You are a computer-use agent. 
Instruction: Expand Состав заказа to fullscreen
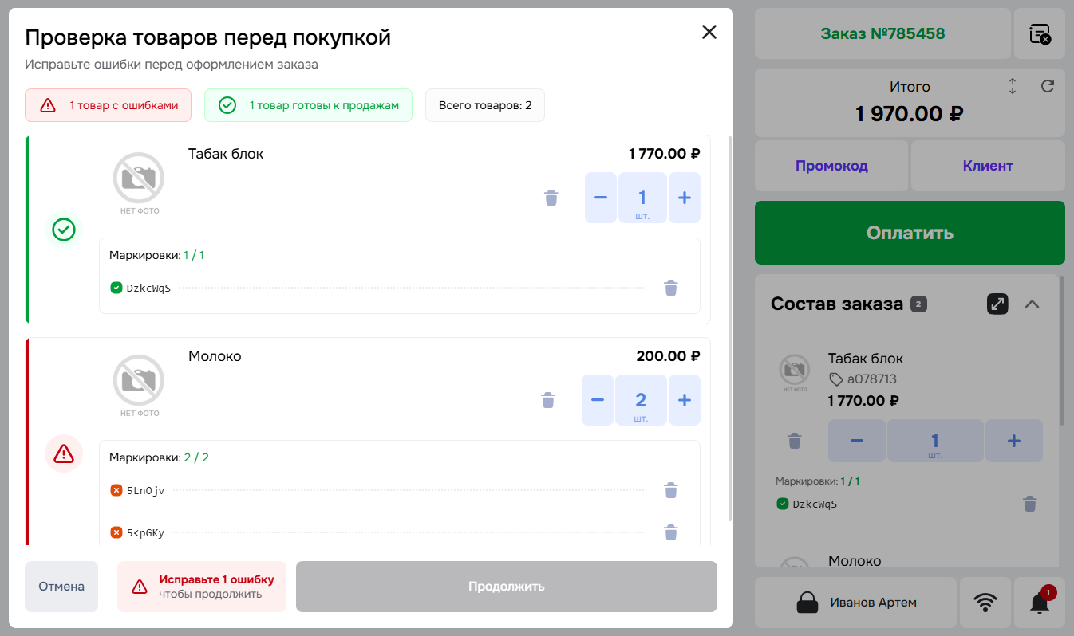(998, 304)
